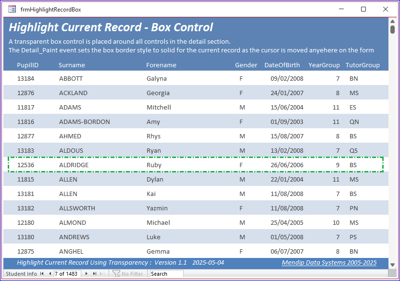Select PupilID 11817 cell
The image size is (400, 281).
(26, 107)
